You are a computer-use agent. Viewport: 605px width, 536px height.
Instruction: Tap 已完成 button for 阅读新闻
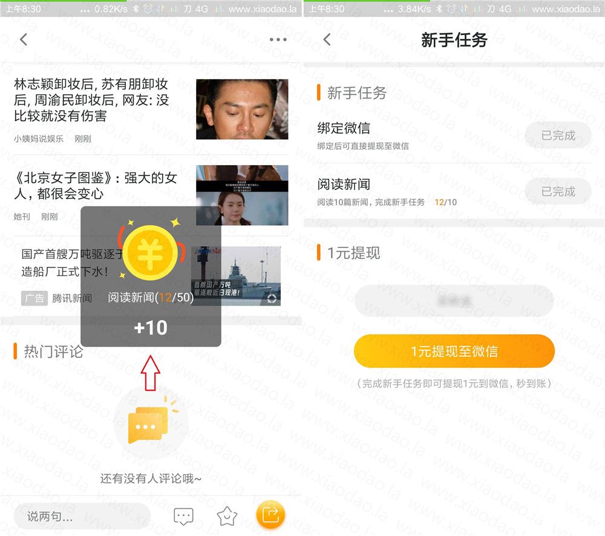click(x=557, y=192)
